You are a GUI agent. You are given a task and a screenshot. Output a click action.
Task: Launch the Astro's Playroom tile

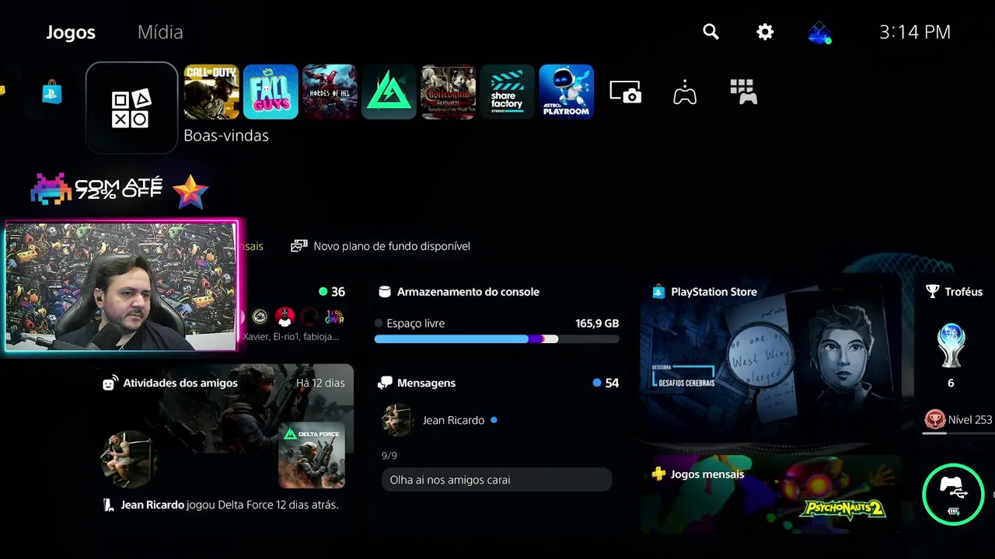click(x=566, y=92)
